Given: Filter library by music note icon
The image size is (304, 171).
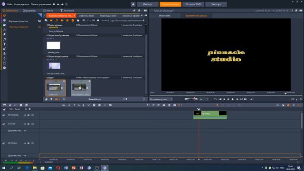Looking at the screenshot, I should pyautogui.click(x=57, y=20).
